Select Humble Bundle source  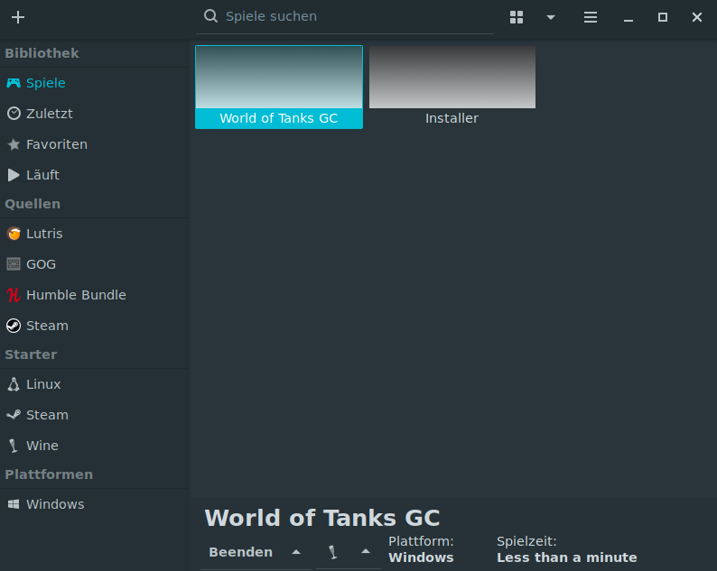[95, 295]
